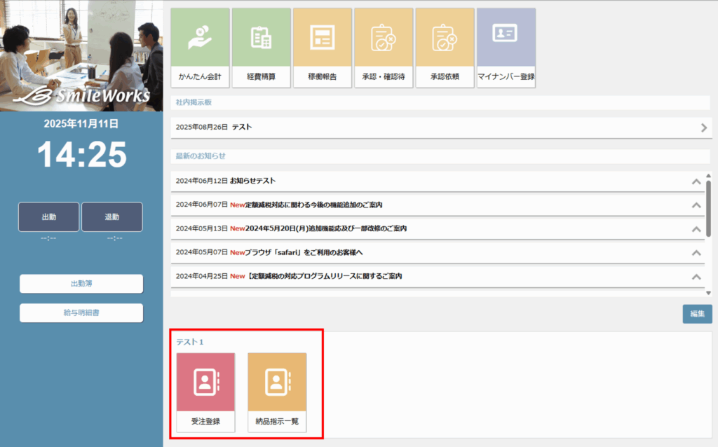This screenshot has width=718, height=447.
Task: Open the 受注登録 tile in テスト1
Action: [205, 392]
